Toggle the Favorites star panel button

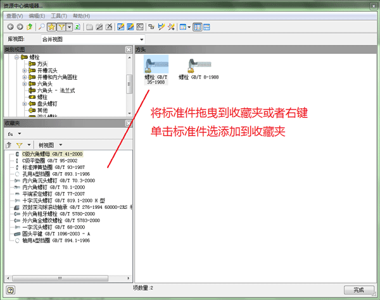pos(51,27)
